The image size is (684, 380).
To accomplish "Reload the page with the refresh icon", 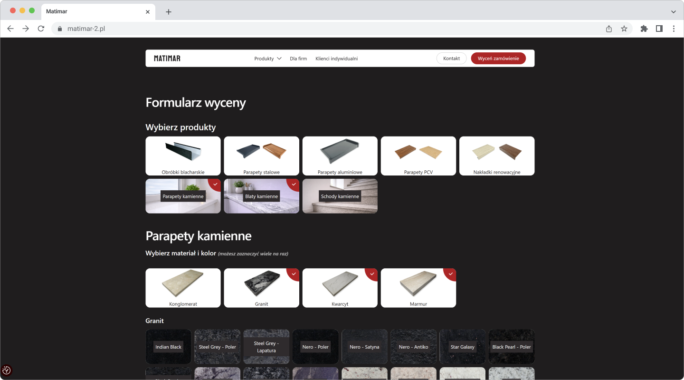I will [x=41, y=29].
